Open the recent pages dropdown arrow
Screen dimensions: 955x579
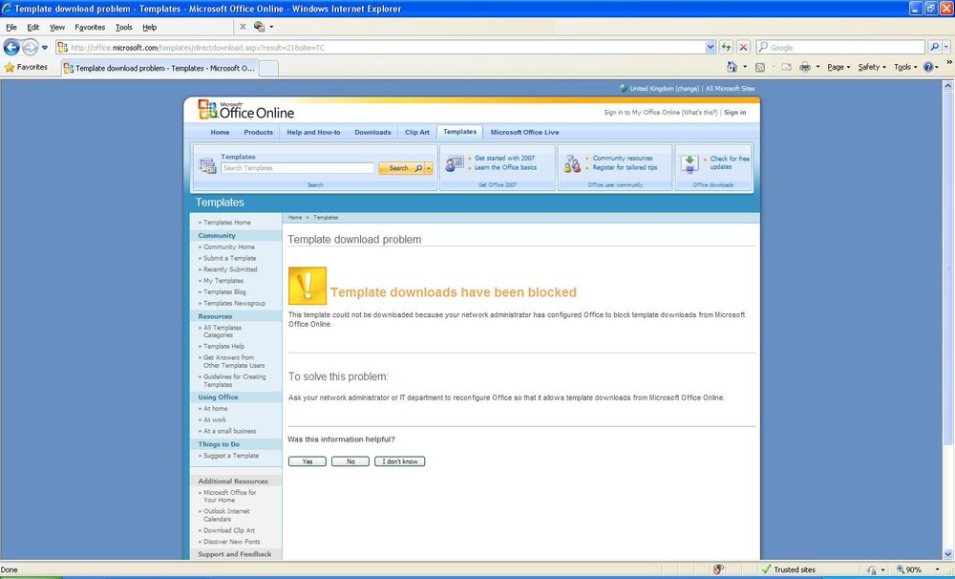[x=45, y=47]
